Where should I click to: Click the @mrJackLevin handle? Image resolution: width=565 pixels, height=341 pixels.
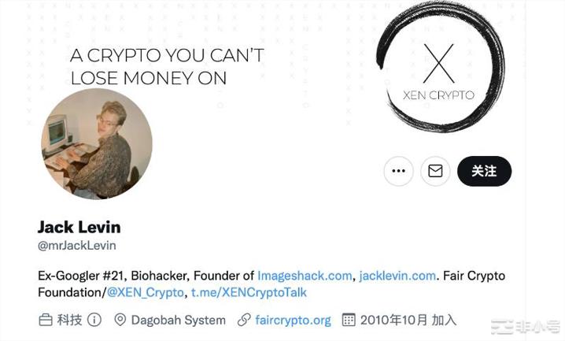(x=77, y=246)
